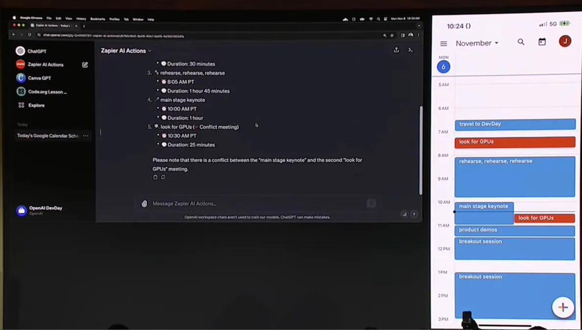Click the Message Zapier AI Actions input field
Image resolution: width=582 pixels, height=330 pixels.
(255, 204)
